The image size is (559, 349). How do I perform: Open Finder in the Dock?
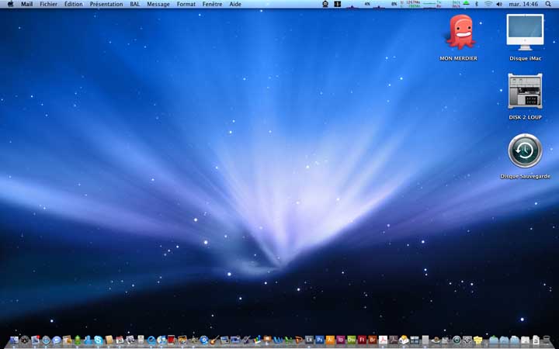[x=14, y=340]
